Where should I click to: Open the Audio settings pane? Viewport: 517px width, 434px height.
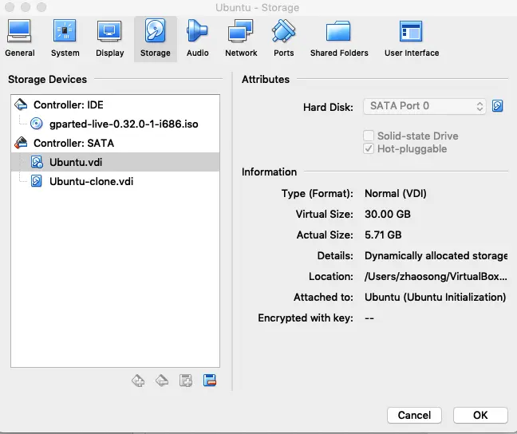pyautogui.click(x=197, y=39)
